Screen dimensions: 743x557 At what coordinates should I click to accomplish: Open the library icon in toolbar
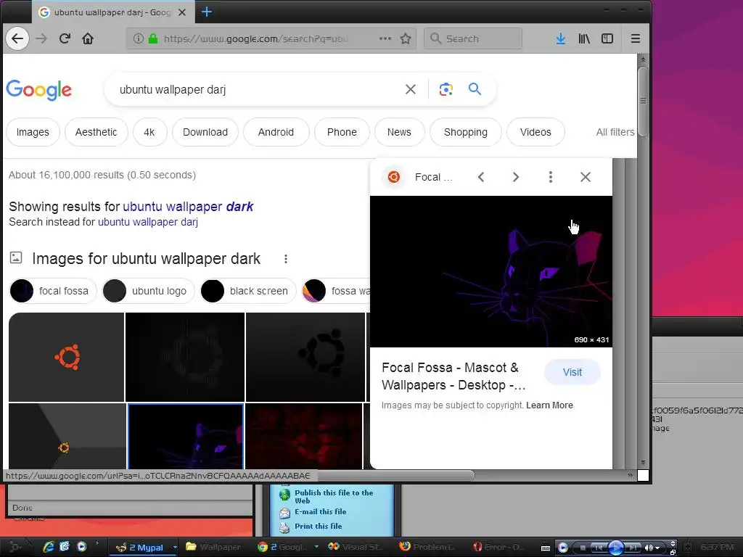[x=584, y=38]
